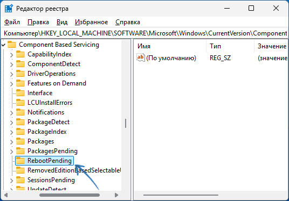Click the DriverOperations folder icon
Viewport: 289px width, 201px height.
[20, 74]
